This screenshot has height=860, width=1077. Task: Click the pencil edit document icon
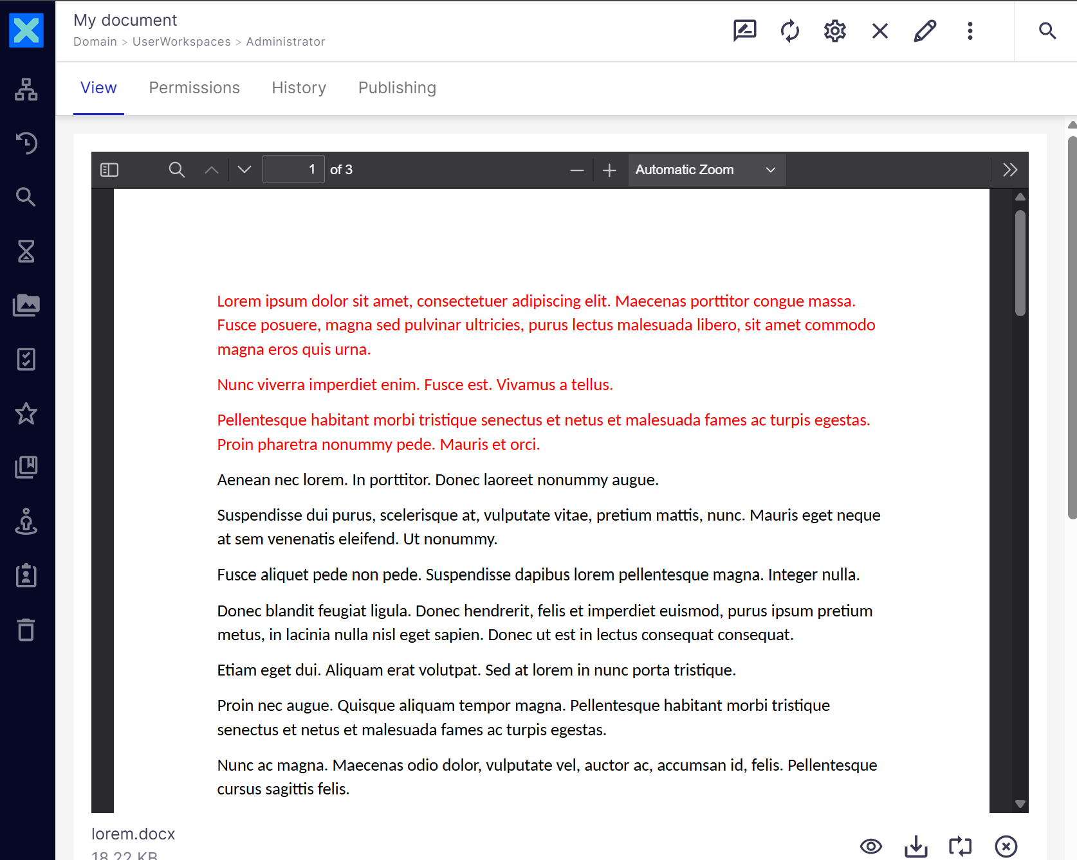click(x=925, y=31)
